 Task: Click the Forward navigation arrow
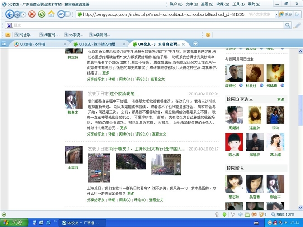17,14
